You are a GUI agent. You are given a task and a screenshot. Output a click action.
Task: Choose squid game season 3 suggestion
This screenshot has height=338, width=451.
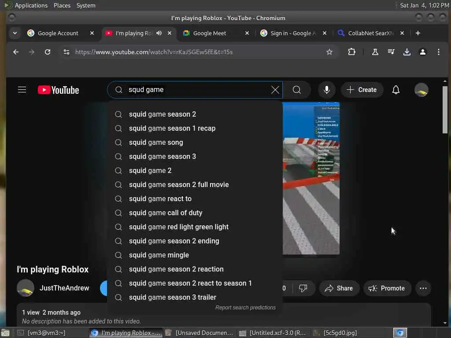(195, 156)
